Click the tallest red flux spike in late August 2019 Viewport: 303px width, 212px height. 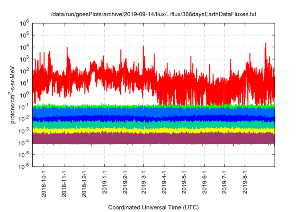coord(266,56)
